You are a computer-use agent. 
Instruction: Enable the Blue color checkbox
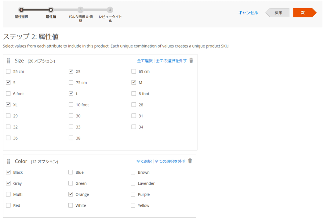pos(71,172)
